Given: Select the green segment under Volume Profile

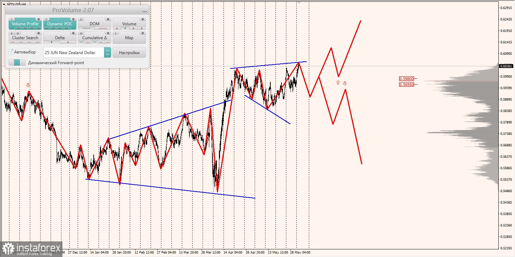Looking at the screenshot, I should pyautogui.click(x=12, y=28).
